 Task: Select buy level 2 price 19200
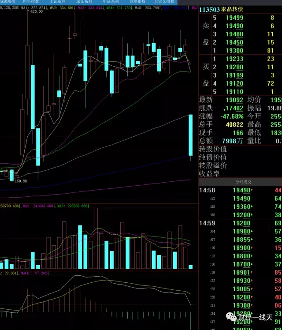(x=234, y=67)
